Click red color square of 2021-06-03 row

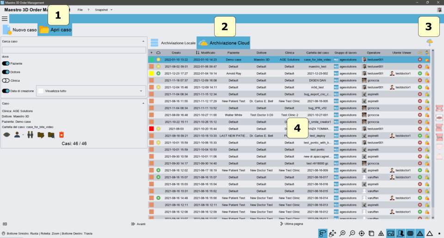152,129
